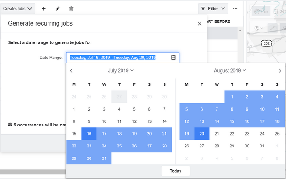The height and width of the screenshot is (179, 286).
Task: Open the three-dot more options menu
Action: [235, 9]
